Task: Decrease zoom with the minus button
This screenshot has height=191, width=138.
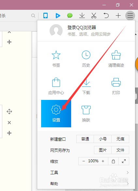Action: point(84,161)
